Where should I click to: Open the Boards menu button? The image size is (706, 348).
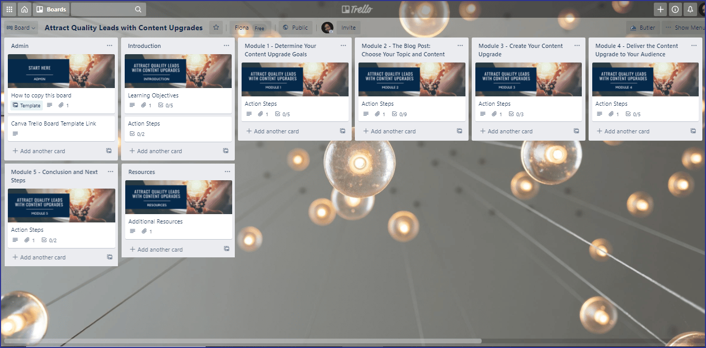[51, 9]
